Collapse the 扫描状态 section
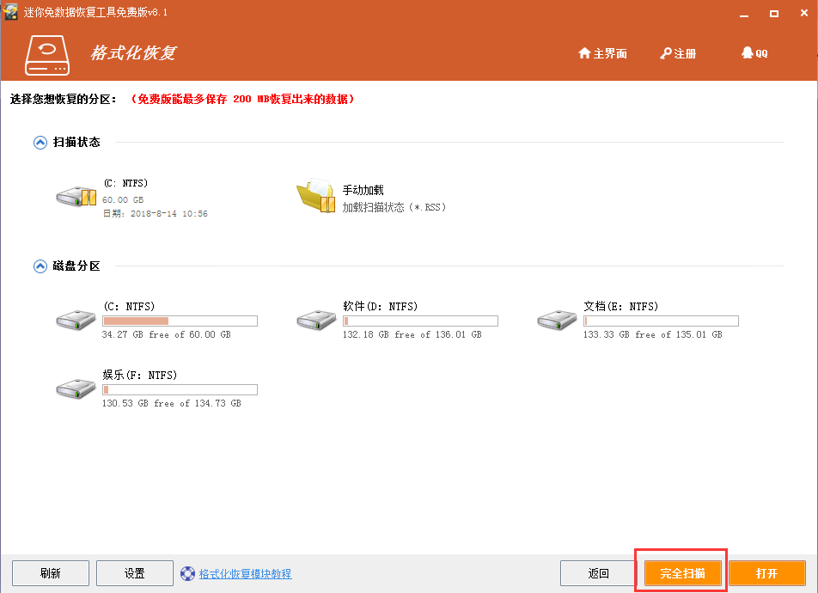The height and width of the screenshot is (593, 818). coord(40,142)
